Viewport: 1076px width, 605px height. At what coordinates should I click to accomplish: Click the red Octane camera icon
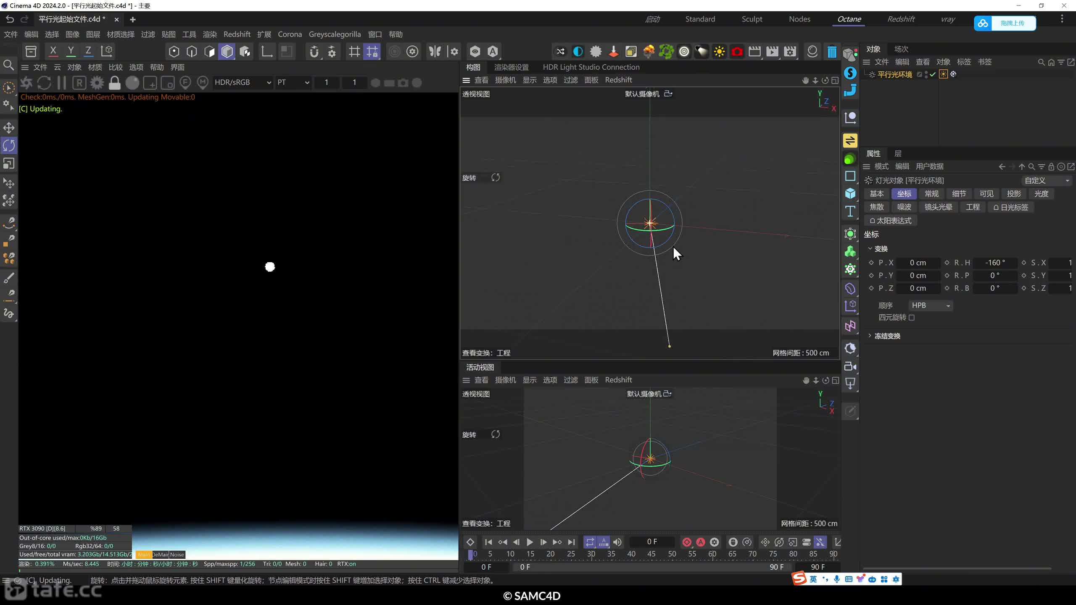tap(737, 52)
